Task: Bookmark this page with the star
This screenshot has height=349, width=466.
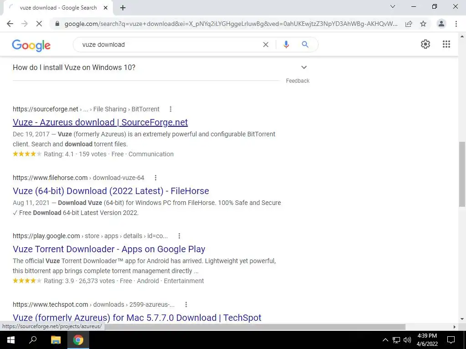Action: (423, 24)
